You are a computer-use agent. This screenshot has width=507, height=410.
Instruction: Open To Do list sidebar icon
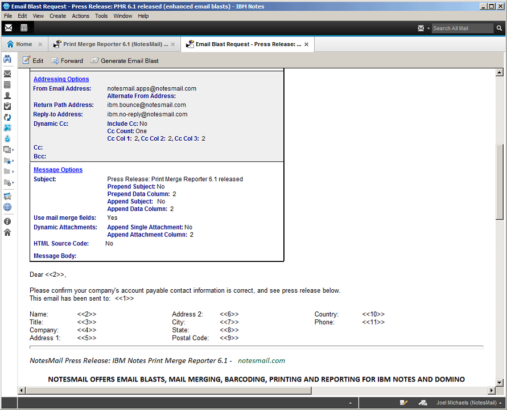click(7, 106)
